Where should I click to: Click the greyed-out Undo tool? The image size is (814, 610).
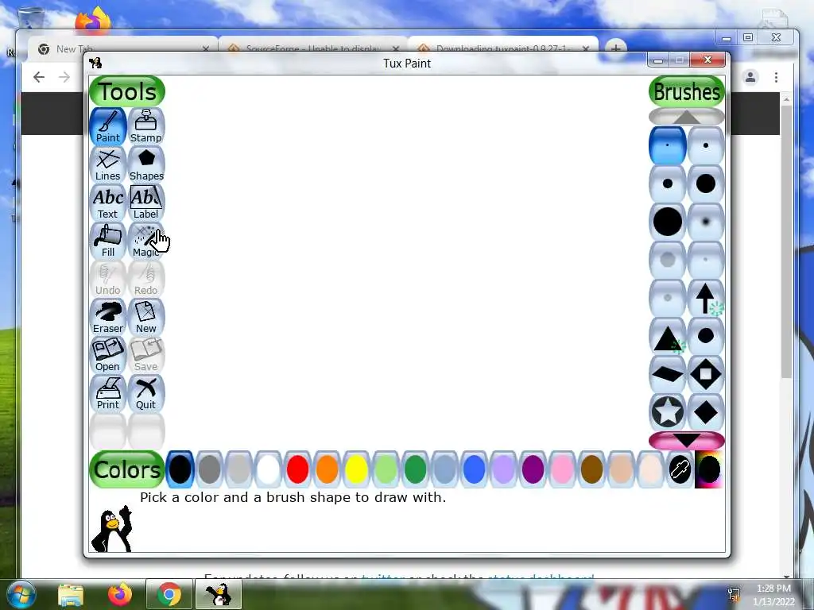click(108, 279)
